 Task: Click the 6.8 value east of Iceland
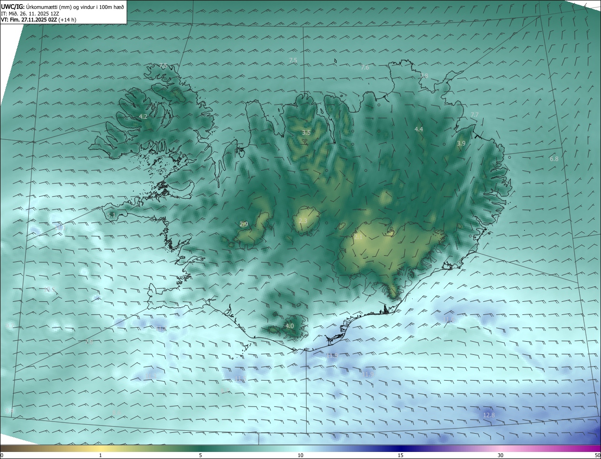point(554,159)
